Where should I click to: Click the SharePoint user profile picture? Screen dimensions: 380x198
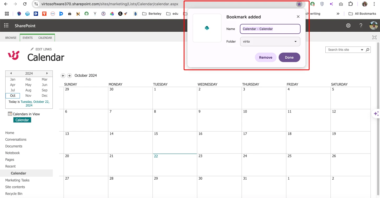coord(374,26)
